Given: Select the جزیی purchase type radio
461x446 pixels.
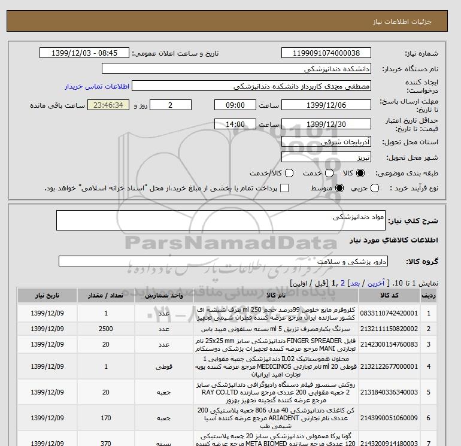Looking at the screenshot, I should click(375, 188).
